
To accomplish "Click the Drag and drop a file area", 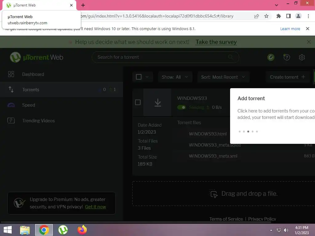I will point(224,194).
